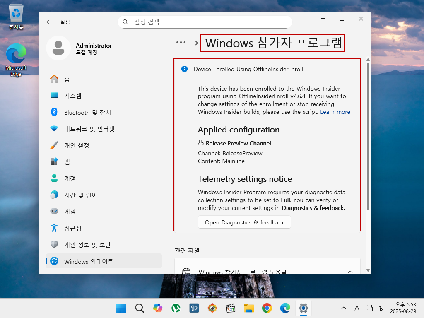Image resolution: width=424 pixels, height=318 pixels.
Task: Click the Bluetooth icon in sidebar
Action: [x=54, y=112]
